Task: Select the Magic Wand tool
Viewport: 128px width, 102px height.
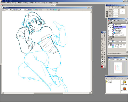Action: pos(102,43)
